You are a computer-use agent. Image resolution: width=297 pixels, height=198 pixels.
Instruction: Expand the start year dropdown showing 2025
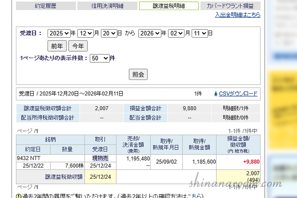click(59, 33)
